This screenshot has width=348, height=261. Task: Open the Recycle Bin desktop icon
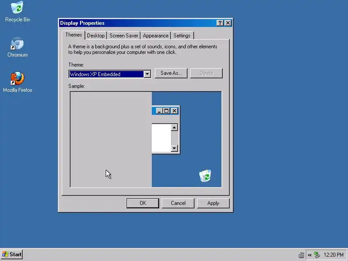click(17, 12)
